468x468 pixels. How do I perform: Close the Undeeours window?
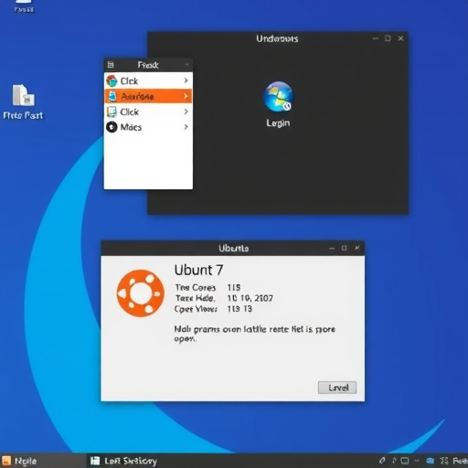(401, 38)
